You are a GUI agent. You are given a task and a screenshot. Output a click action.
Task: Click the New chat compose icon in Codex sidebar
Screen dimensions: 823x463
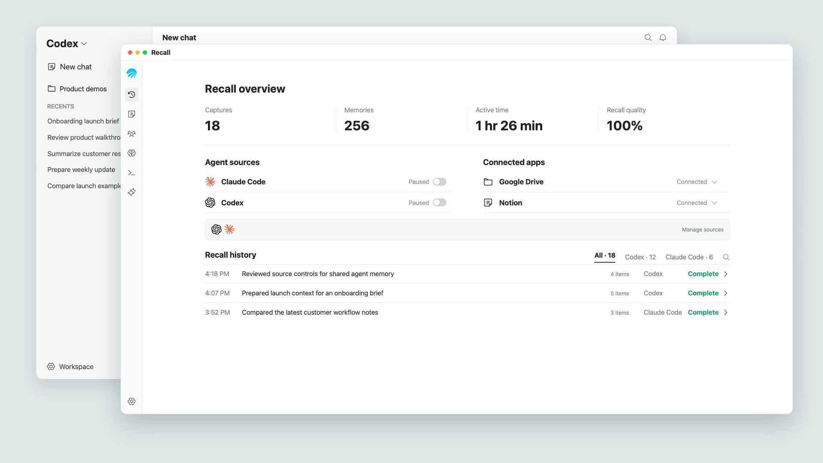[51, 67]
